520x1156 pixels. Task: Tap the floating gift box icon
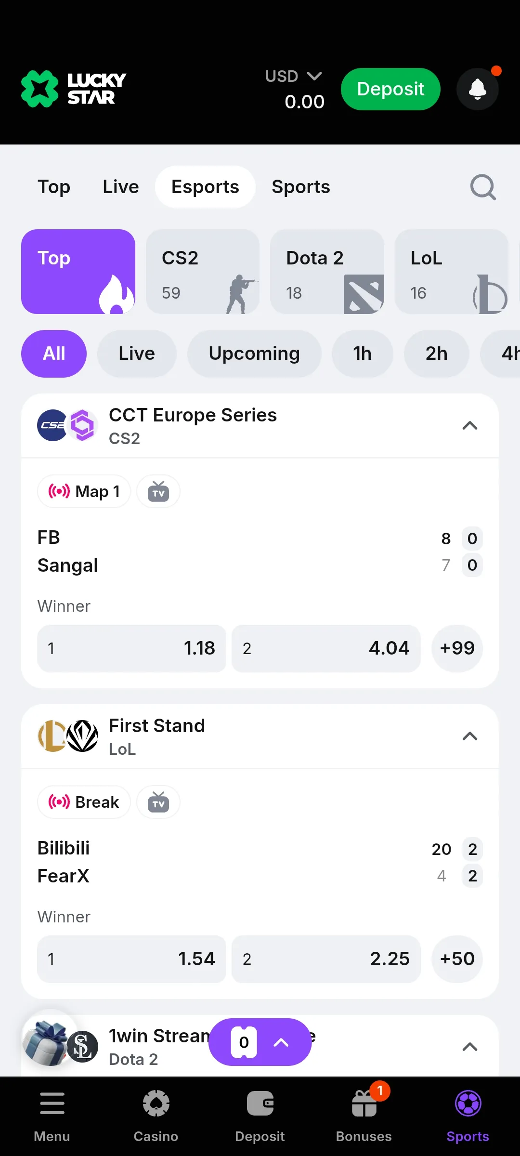click(x=46, y=1042)
